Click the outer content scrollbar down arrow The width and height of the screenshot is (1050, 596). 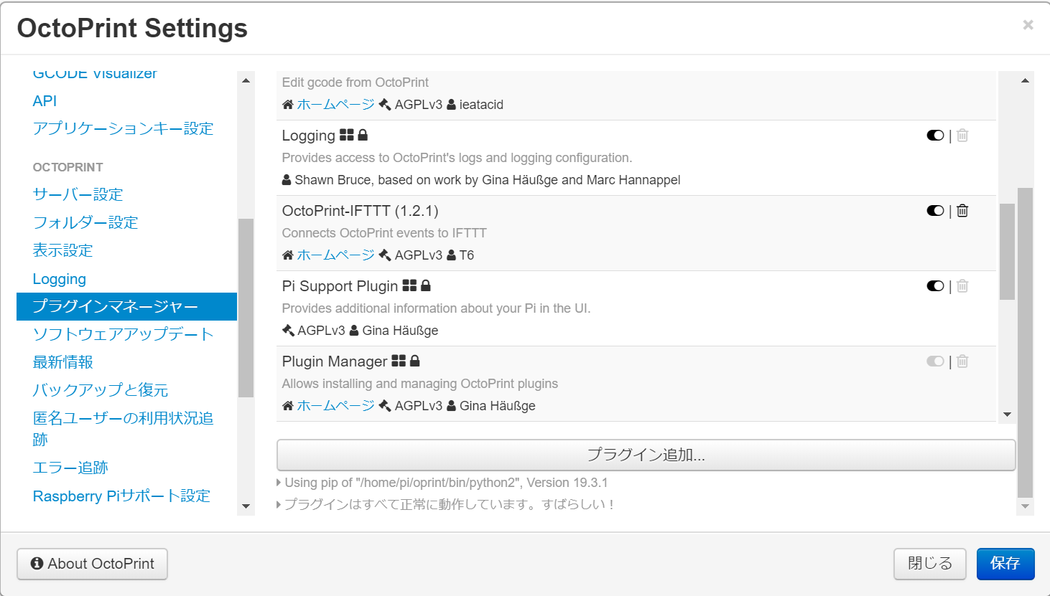pos(1026,506)
